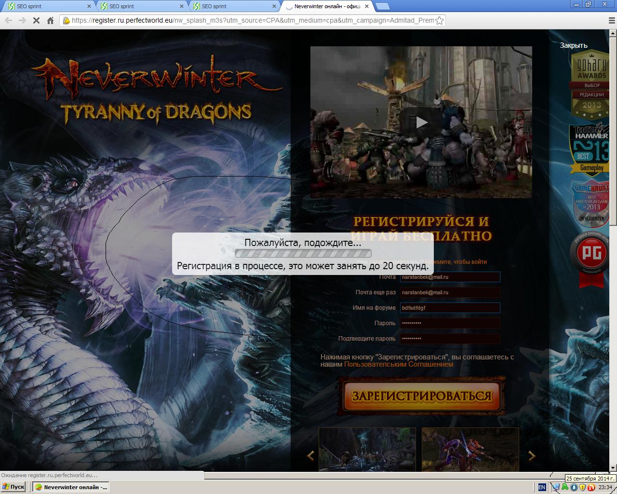Close the second SEO sprint tab

point(182,6)
